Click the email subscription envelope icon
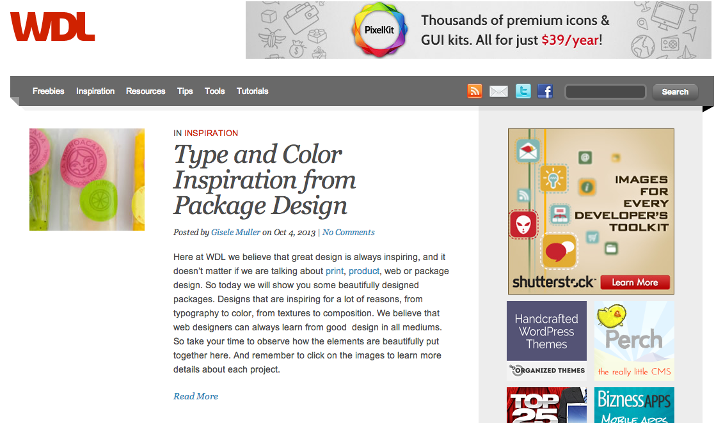 tap(498, 91)
